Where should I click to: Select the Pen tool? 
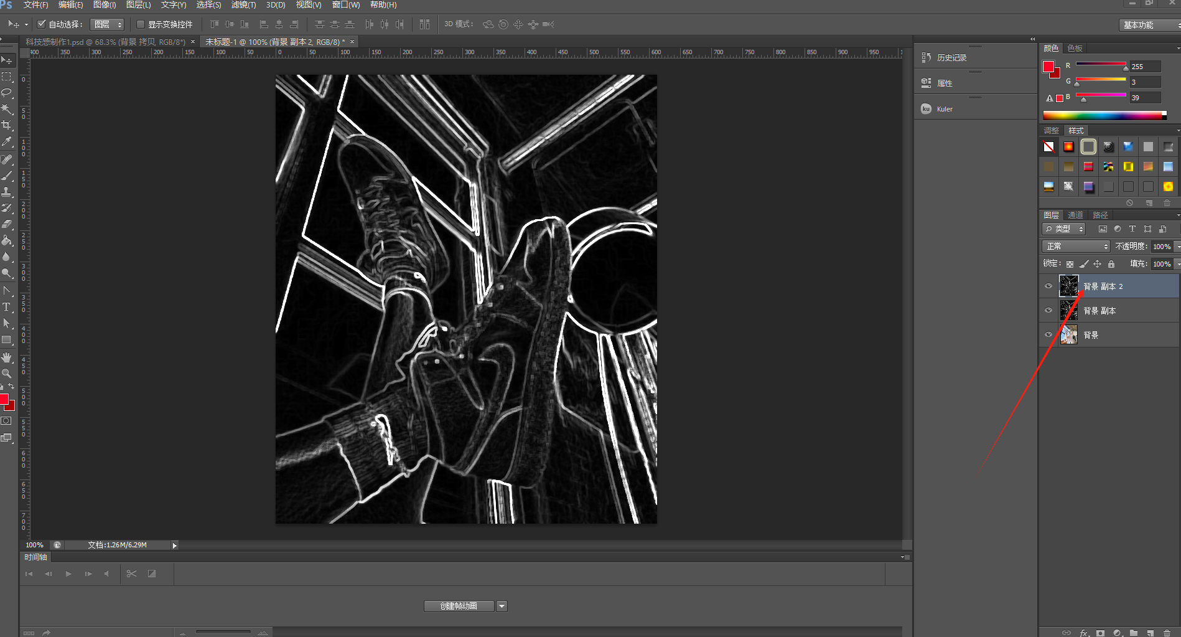[7, 291]
